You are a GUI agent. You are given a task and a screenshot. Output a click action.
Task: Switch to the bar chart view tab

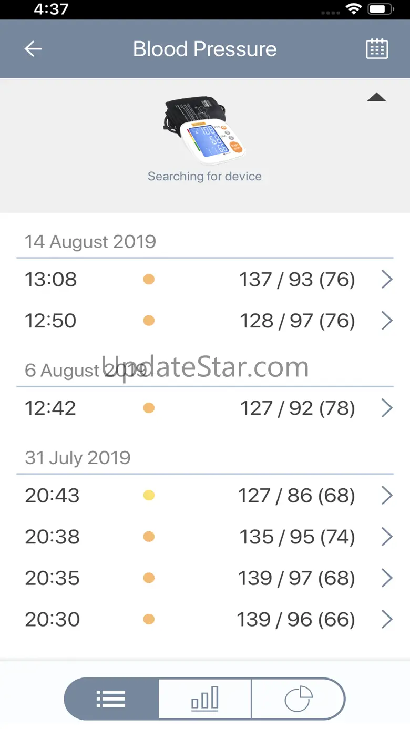(x=204, y=699)
